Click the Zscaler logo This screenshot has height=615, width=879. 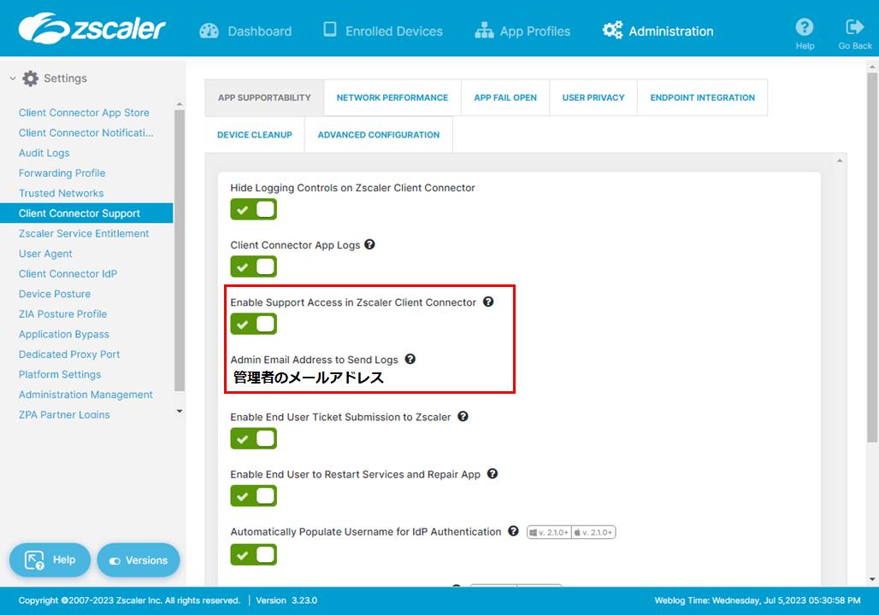pos(92,28)
